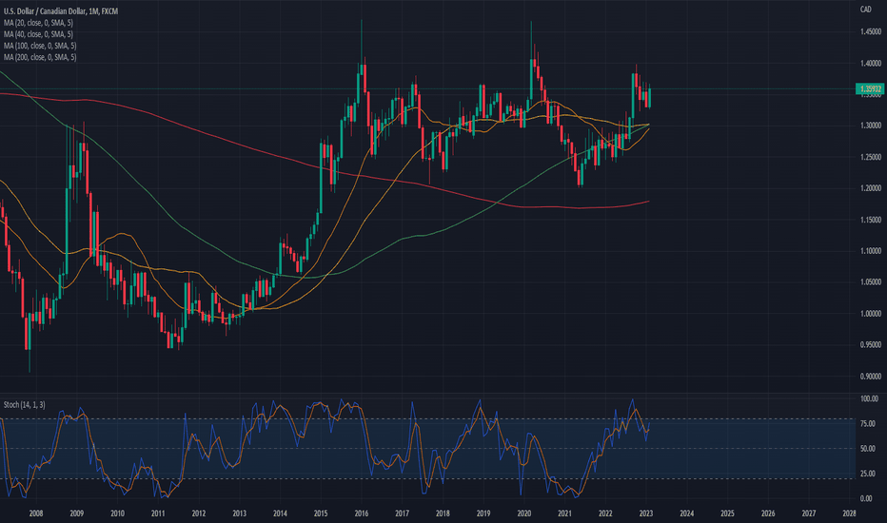
Task: Select the MA (40, close, 0, SMA, 5) legend
Action: pyautogui.click(x=38, y=34)
